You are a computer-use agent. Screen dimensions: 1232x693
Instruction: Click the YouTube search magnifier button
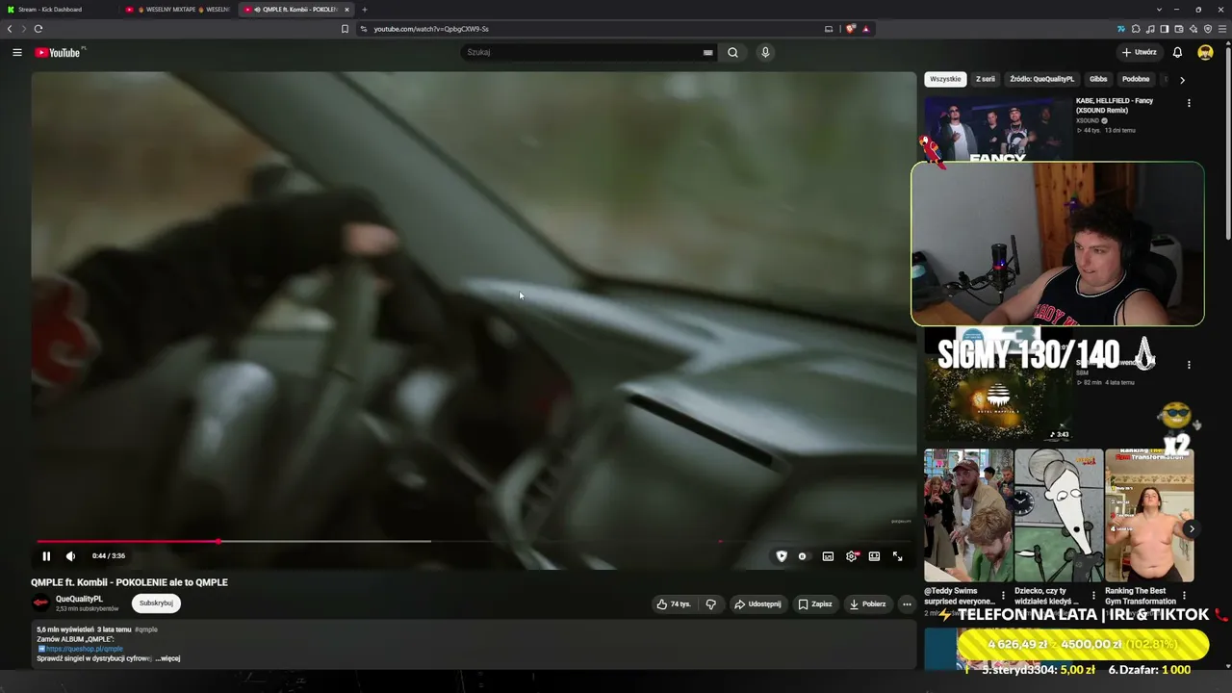(x=732, y=52)
